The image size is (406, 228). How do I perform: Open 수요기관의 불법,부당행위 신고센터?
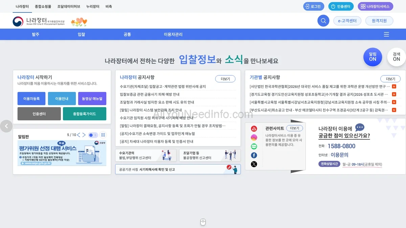(x=146, y=155)
